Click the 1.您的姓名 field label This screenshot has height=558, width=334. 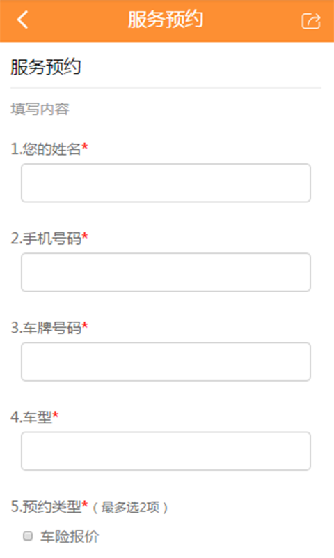(46, 149)
